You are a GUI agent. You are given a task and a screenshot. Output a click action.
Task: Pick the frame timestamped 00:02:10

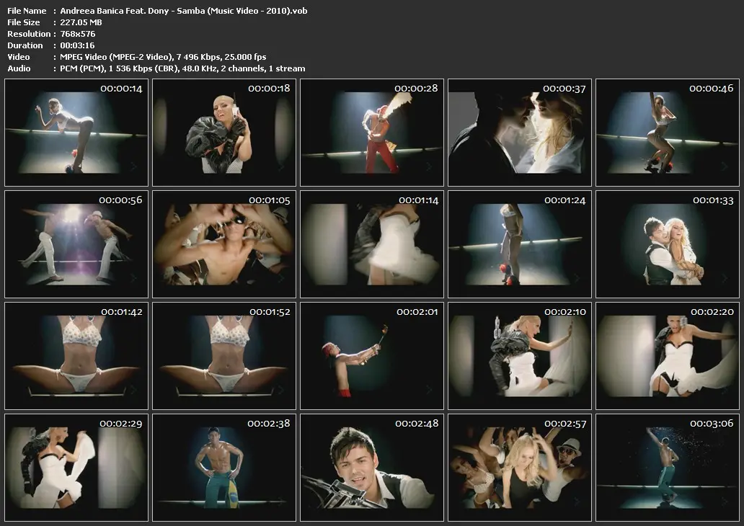pyautogui.click(x=520, y=356)
